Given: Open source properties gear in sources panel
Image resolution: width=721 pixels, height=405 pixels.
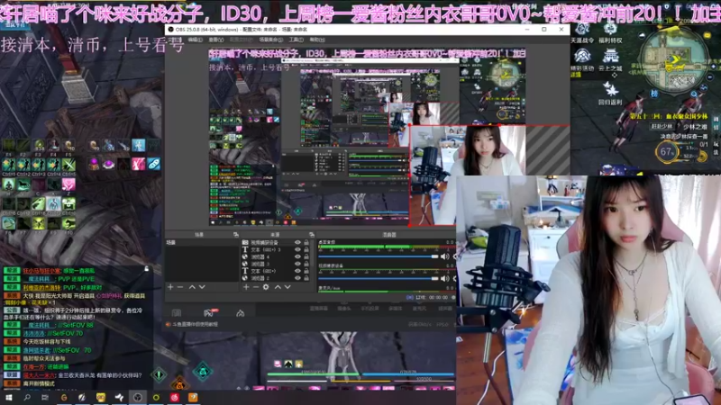Looking at the screenshot, I should [266, 287].
